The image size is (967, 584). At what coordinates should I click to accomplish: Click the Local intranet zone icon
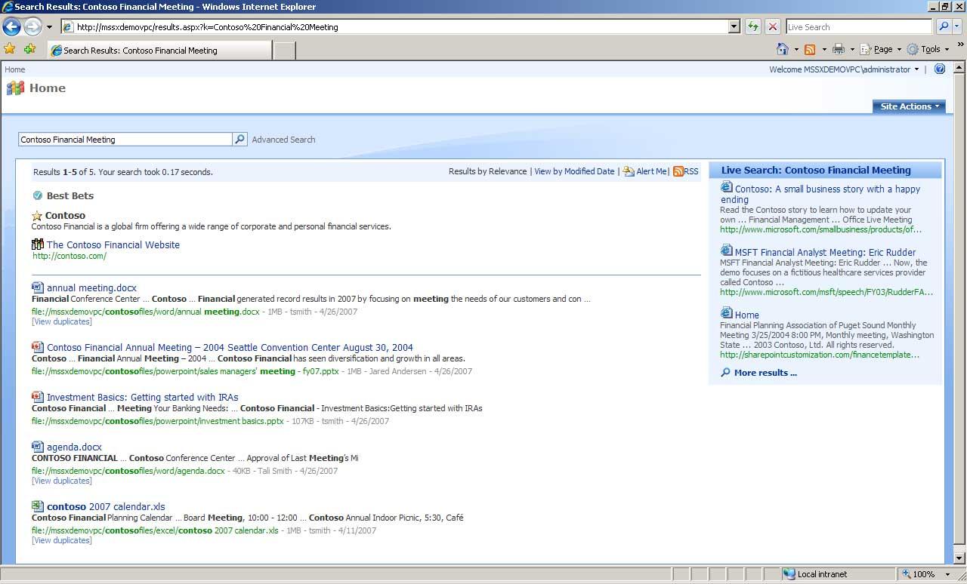(789, 574)
